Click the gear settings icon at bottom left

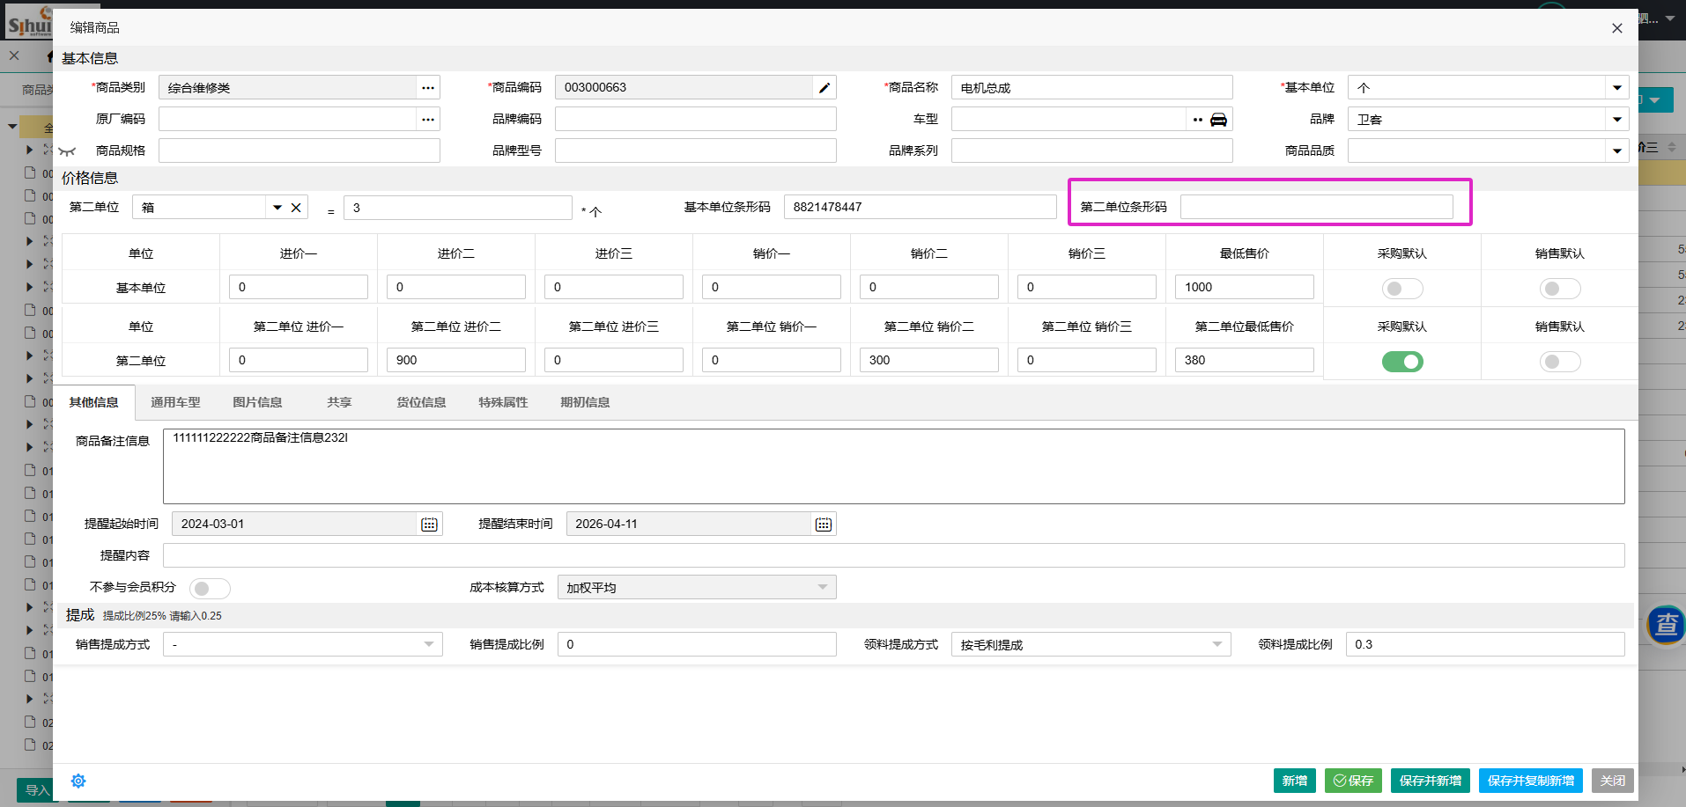click(78, 781)
